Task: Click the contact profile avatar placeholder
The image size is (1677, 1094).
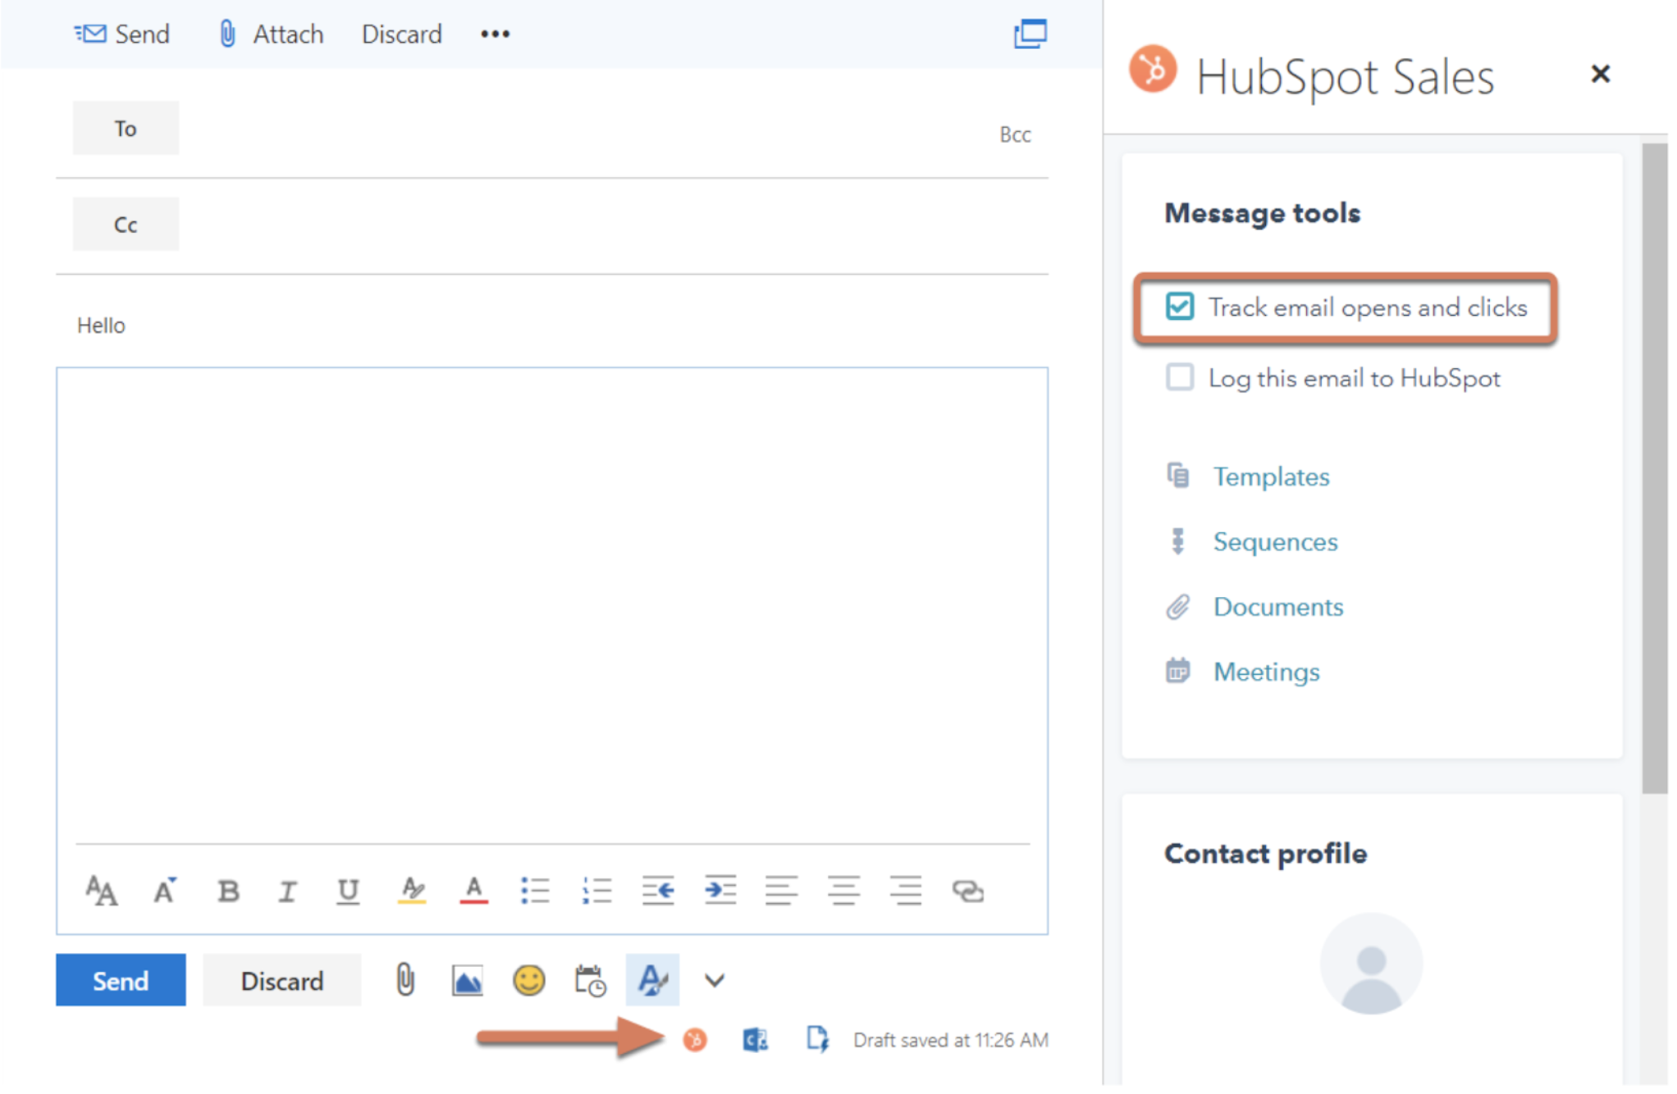Action: (1371, 964)
